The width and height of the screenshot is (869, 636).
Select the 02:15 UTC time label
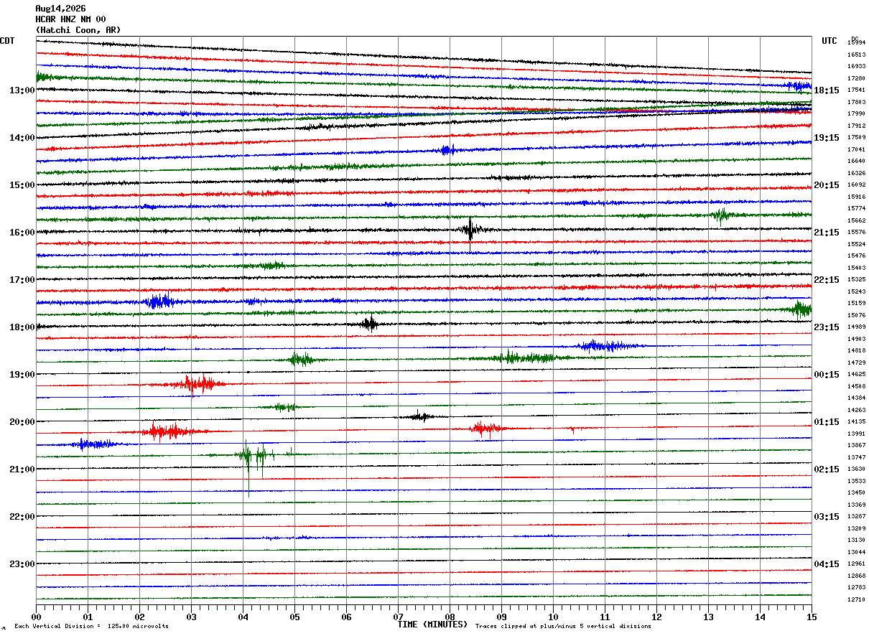[x=827, y=469]
